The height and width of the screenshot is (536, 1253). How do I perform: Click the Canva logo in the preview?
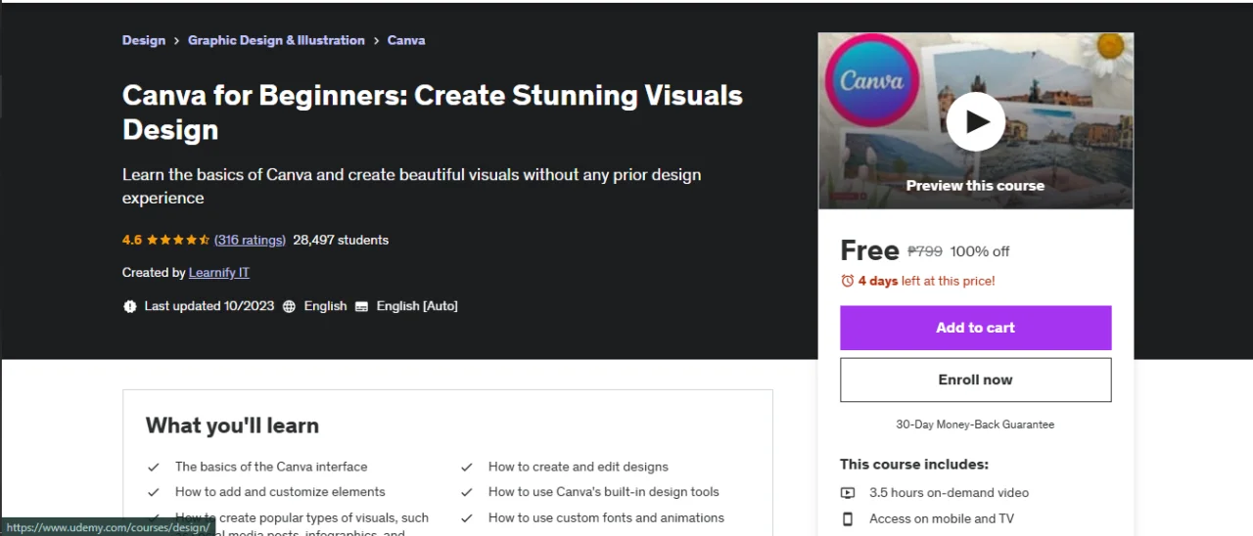coord(871,82)
